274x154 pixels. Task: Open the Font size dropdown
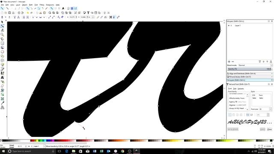point(270,109)
